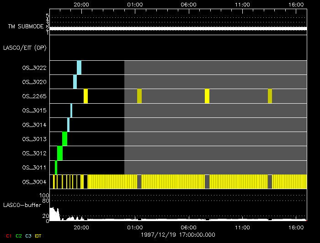This screenshot has height=243, width=320.
Task: Click the red C1 legend label
Action: [x=8, y=236]
